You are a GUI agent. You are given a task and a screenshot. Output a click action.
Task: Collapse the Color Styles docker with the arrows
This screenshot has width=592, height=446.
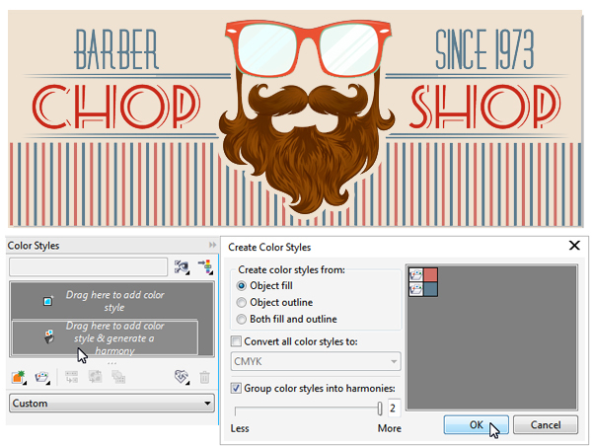coord(212,245)
